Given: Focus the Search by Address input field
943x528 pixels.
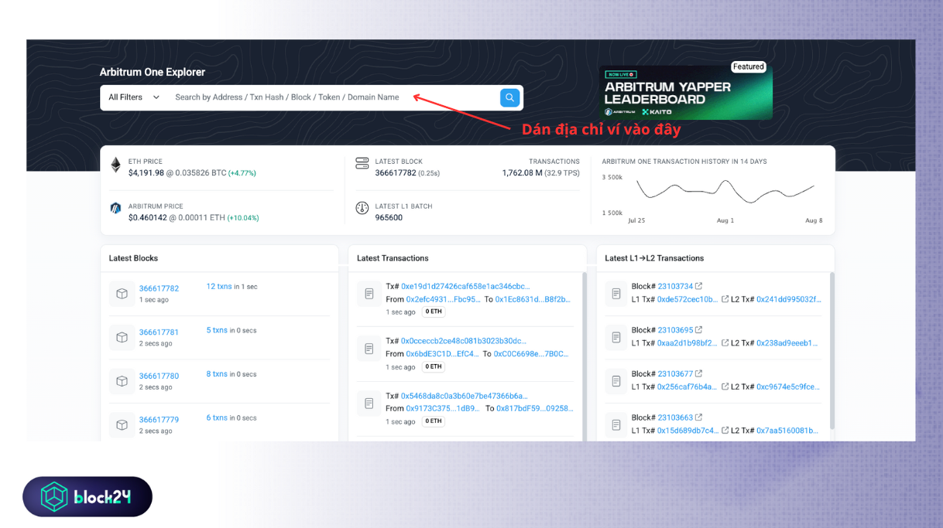Looking at the screenshot, I should 331,97.
